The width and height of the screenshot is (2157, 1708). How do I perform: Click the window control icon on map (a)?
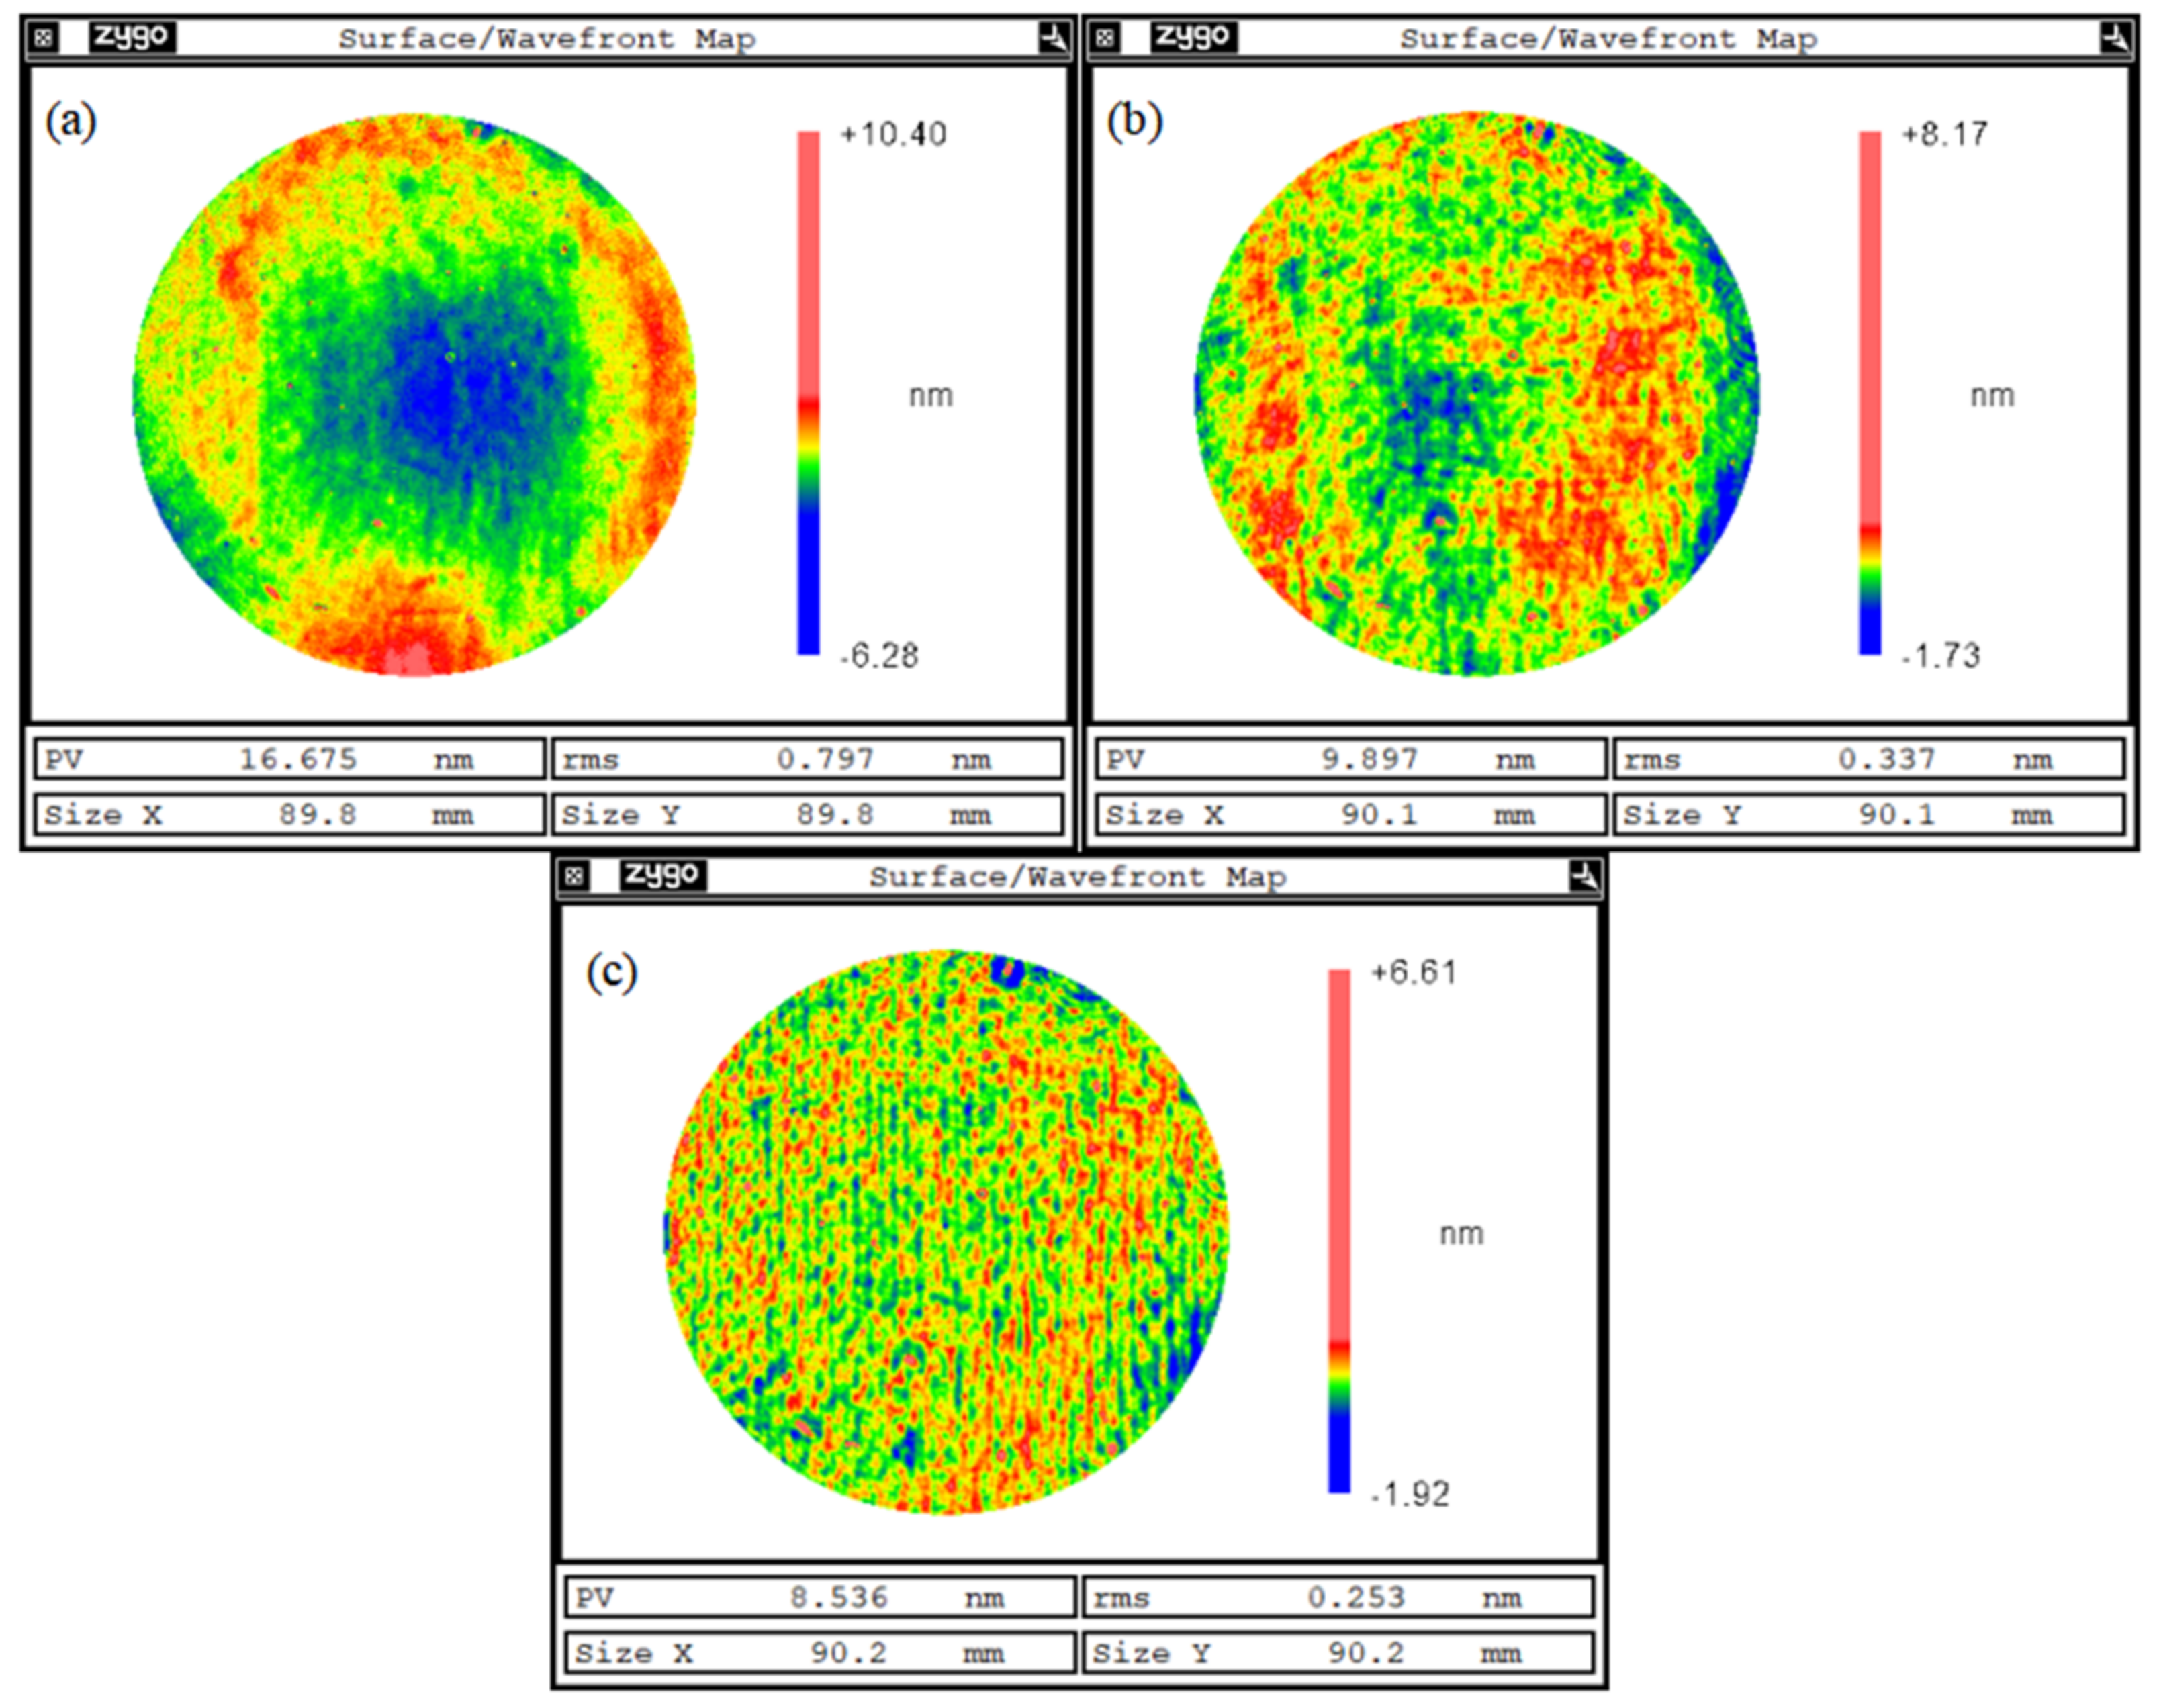click(44, 38)
